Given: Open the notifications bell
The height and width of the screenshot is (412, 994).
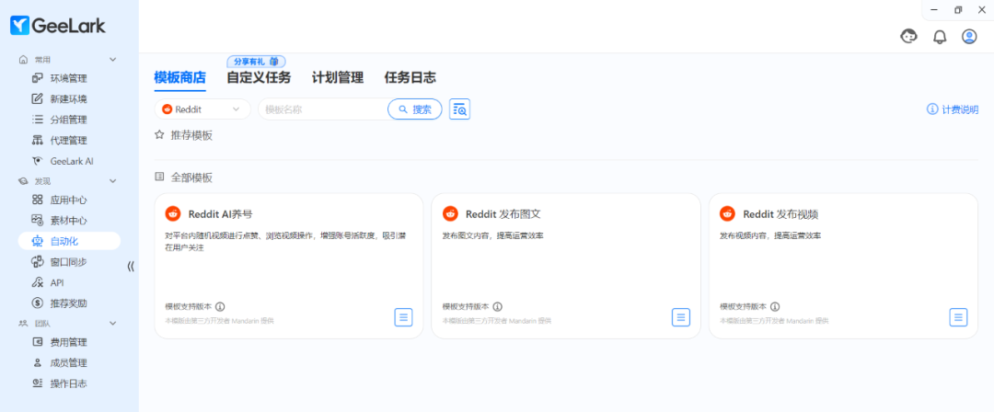Looking at the screenshot, I should click(x=940, y=37).
